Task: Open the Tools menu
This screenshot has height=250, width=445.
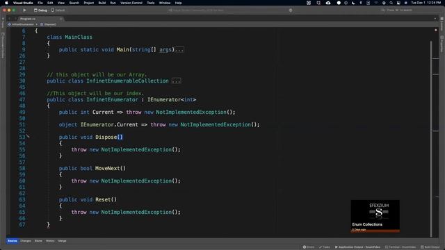Action: click(x=151, y=3)
